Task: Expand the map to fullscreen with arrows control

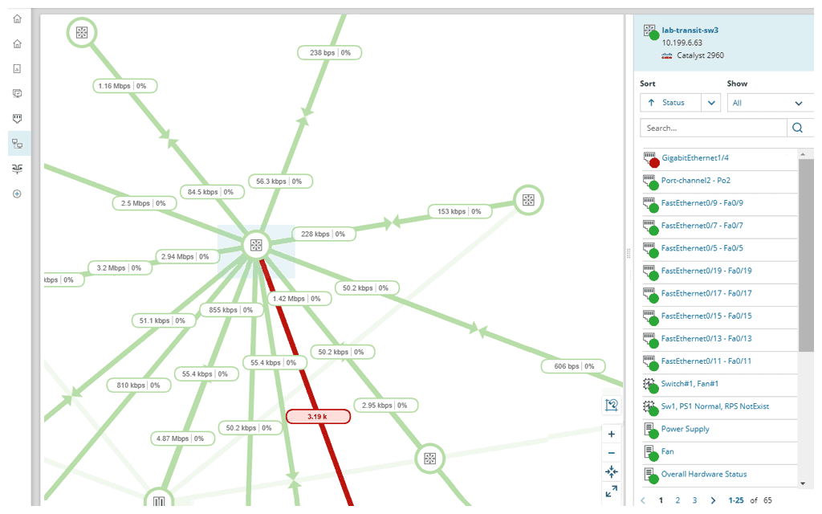Action: pyautogui.click(x=611, y=491)
